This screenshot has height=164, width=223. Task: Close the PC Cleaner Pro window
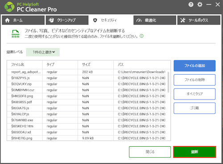pos(218,4)
